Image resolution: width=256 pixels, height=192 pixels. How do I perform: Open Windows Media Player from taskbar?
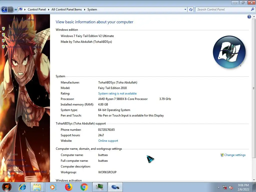[52, 187]
